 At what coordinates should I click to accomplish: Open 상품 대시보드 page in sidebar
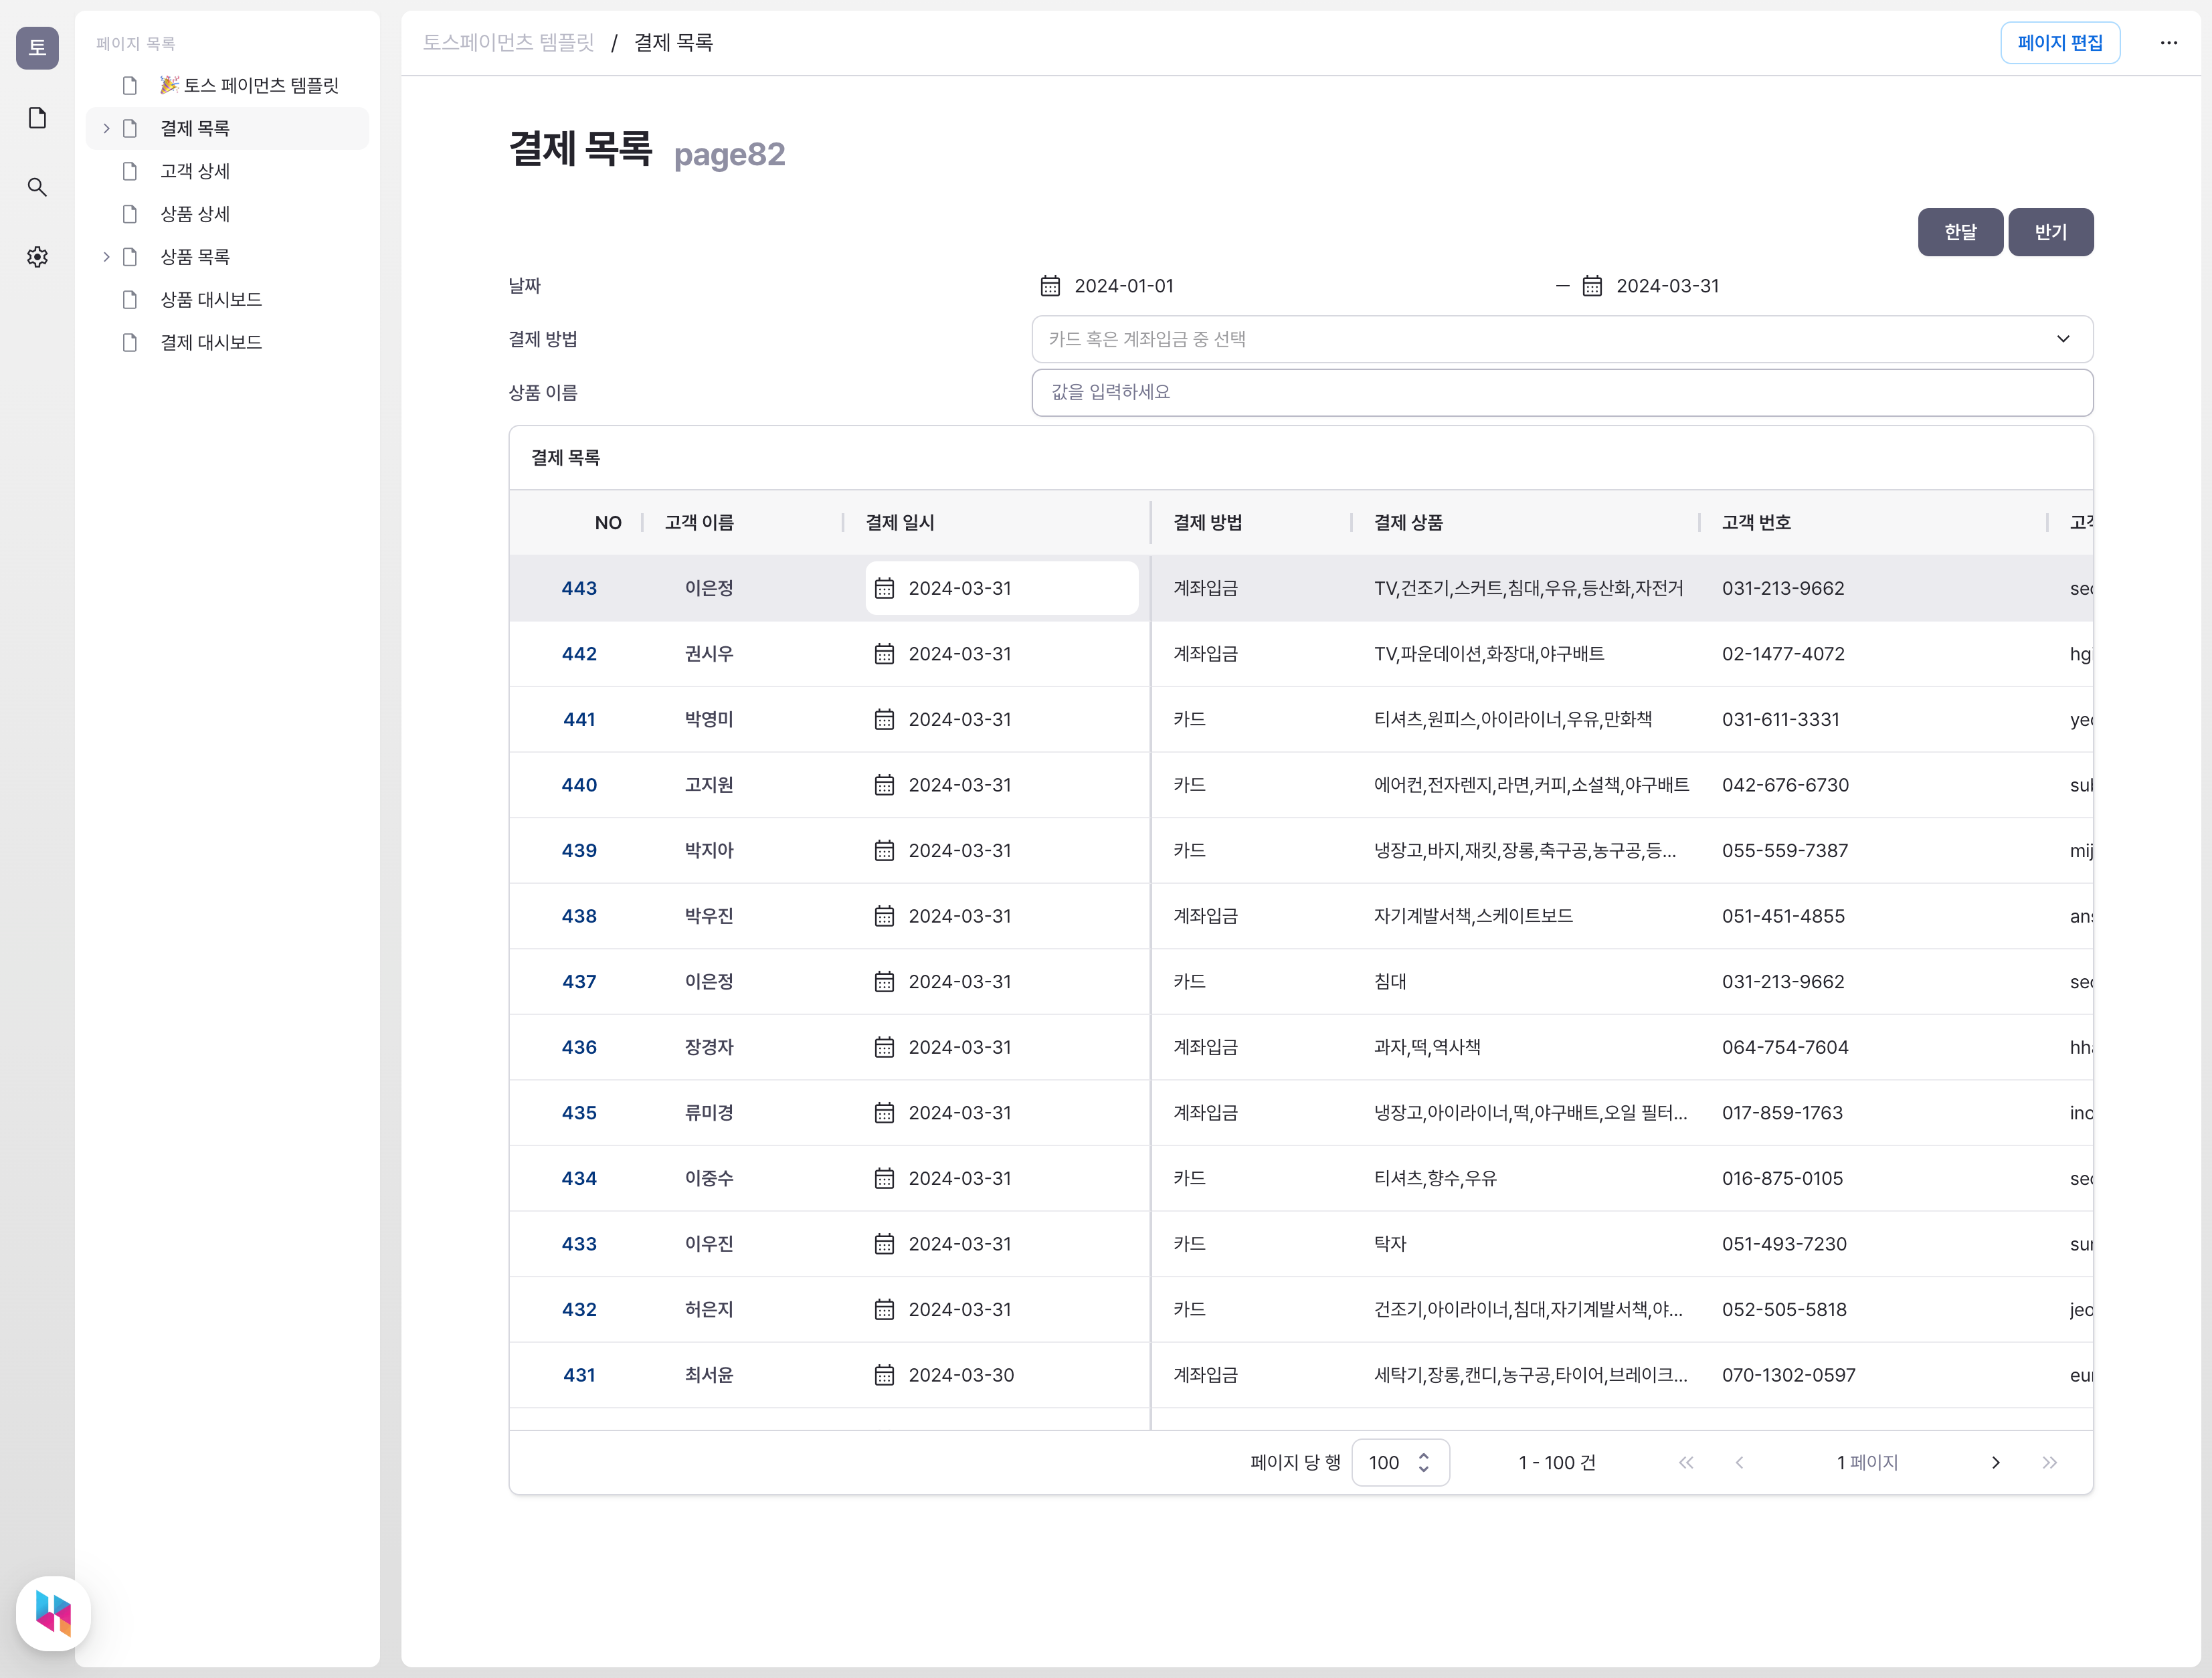pos(228,300)
